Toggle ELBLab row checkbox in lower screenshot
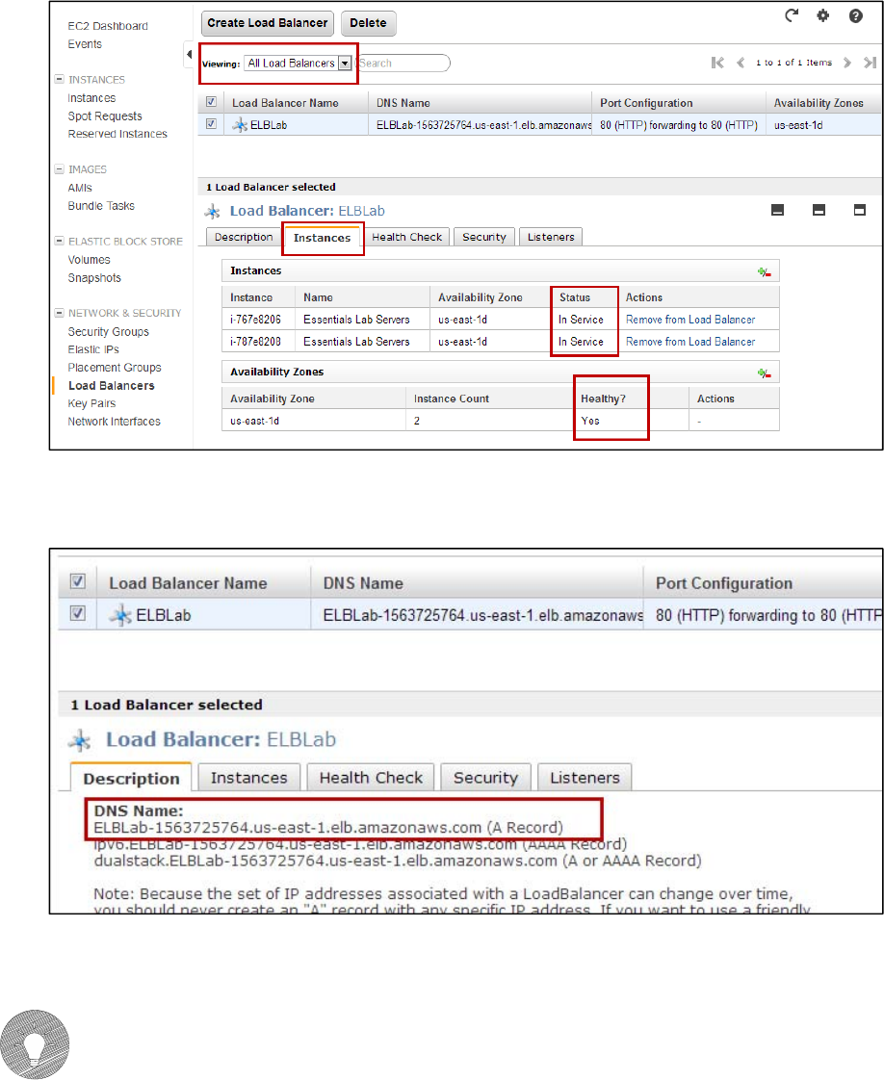 pos(78,613)
